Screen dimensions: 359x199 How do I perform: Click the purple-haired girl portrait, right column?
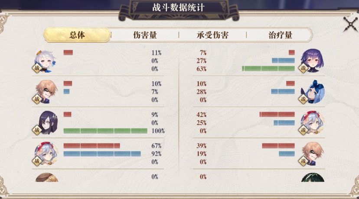312,61
